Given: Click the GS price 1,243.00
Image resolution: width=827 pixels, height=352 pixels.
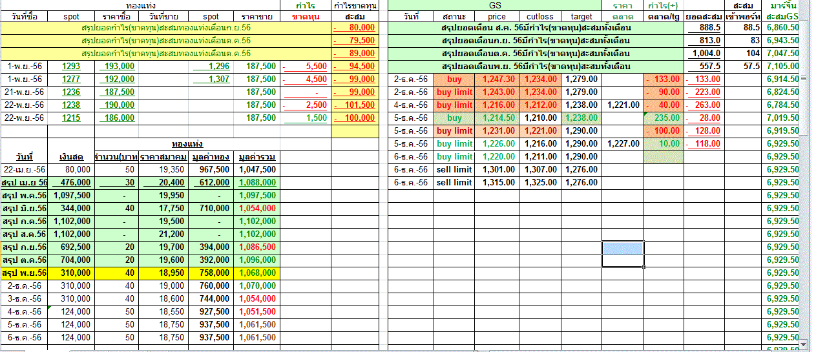Looking at the screenshot, I should [x=497, y=92].
